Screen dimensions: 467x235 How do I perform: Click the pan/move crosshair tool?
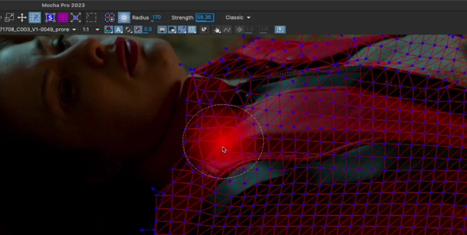click(22, 18)
